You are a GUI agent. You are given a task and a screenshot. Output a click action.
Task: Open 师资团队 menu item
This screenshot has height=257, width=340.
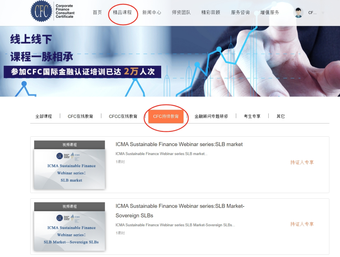(181, 13)
